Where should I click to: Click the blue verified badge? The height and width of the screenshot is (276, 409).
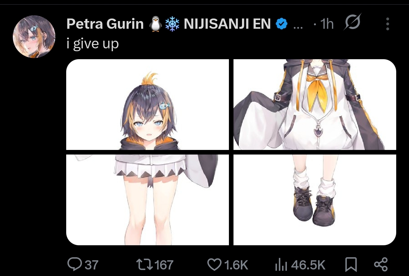(281, 24)
